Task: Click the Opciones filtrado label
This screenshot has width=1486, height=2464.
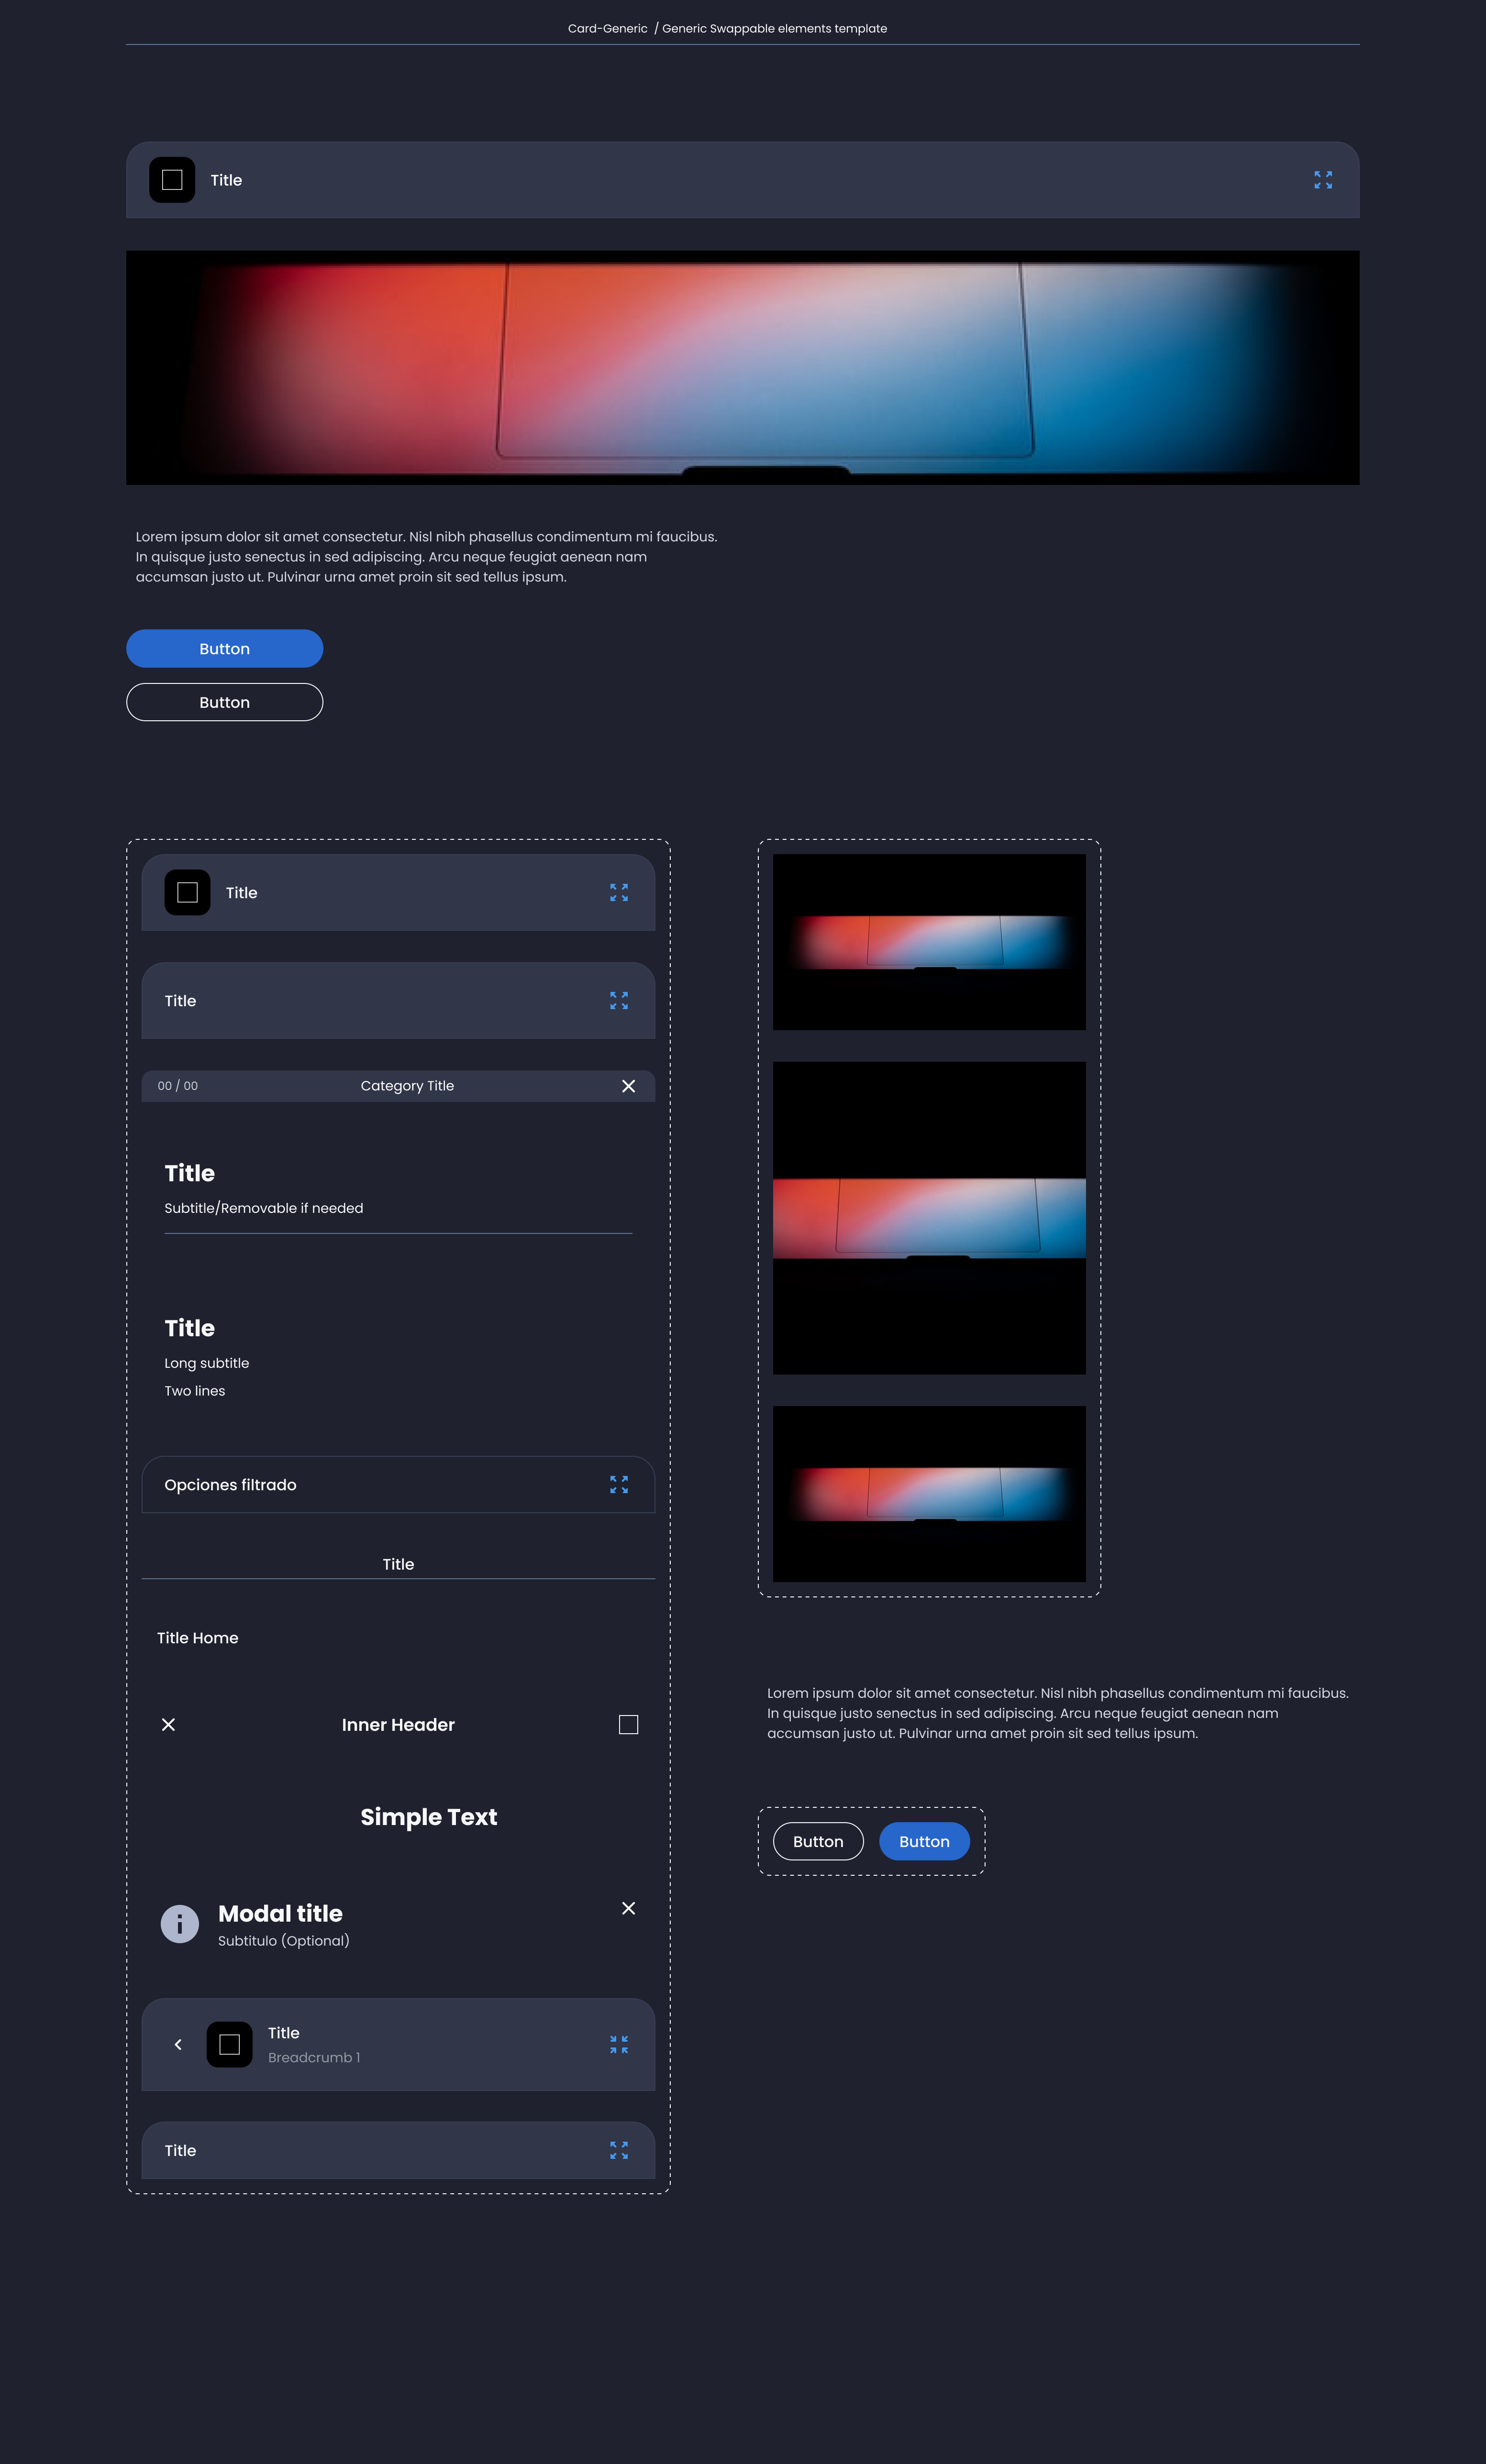Action: pyautogui.click(x=230, y=1485)
